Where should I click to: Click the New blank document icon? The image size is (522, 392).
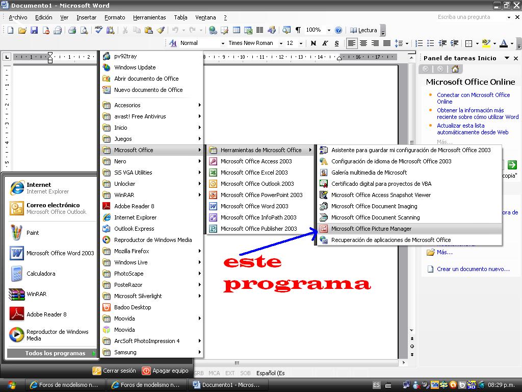pos(10,30)
